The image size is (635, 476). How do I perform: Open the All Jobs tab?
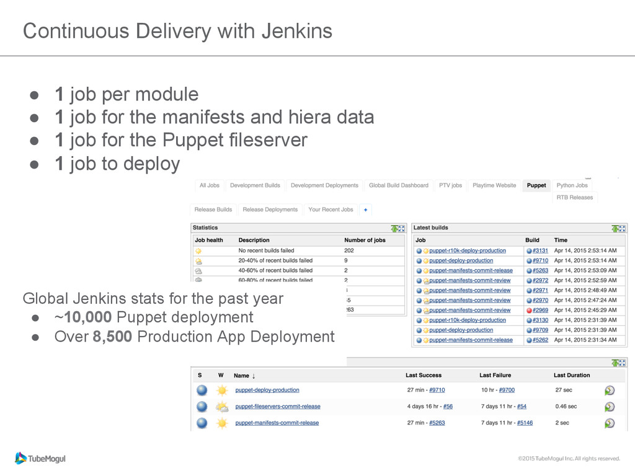pyautogui.click(x=210, y=185)
